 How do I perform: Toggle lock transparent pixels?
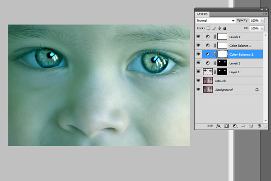208,28
